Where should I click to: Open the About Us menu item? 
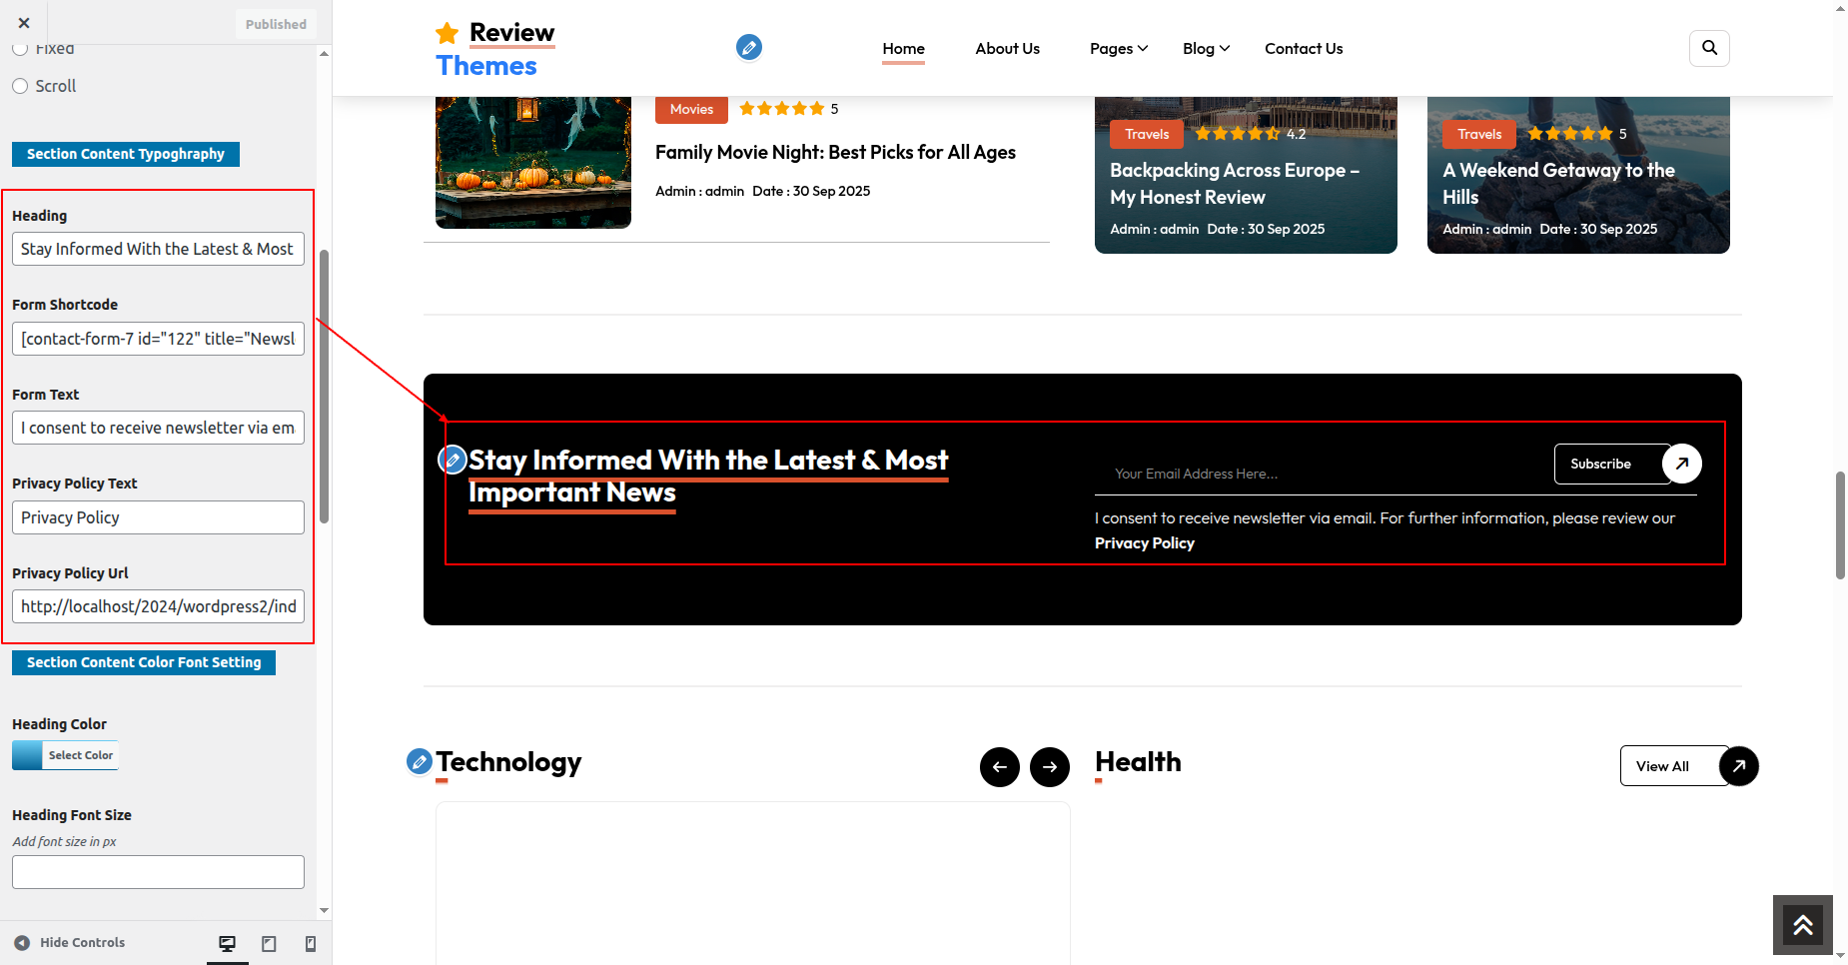pos(1007,49)
